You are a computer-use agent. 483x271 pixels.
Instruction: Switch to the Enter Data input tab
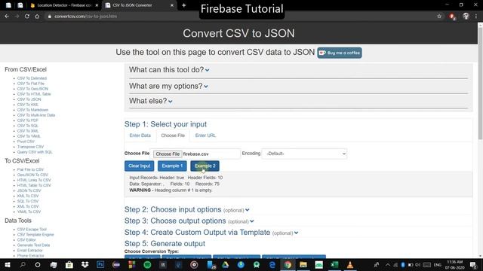tap(140, 135)
